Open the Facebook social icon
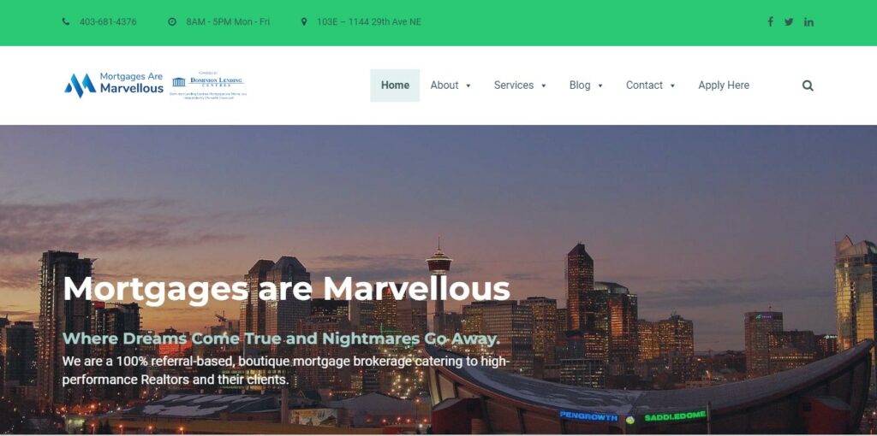The height and width of the screenshot is (436, 877). [x=770, y=21]
